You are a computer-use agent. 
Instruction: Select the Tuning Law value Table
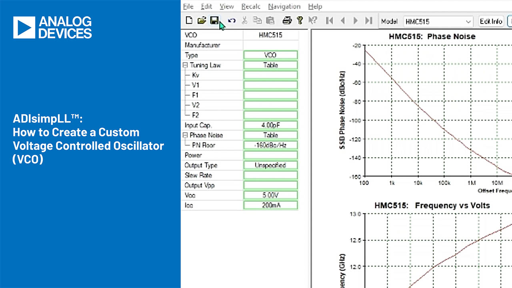270,65
